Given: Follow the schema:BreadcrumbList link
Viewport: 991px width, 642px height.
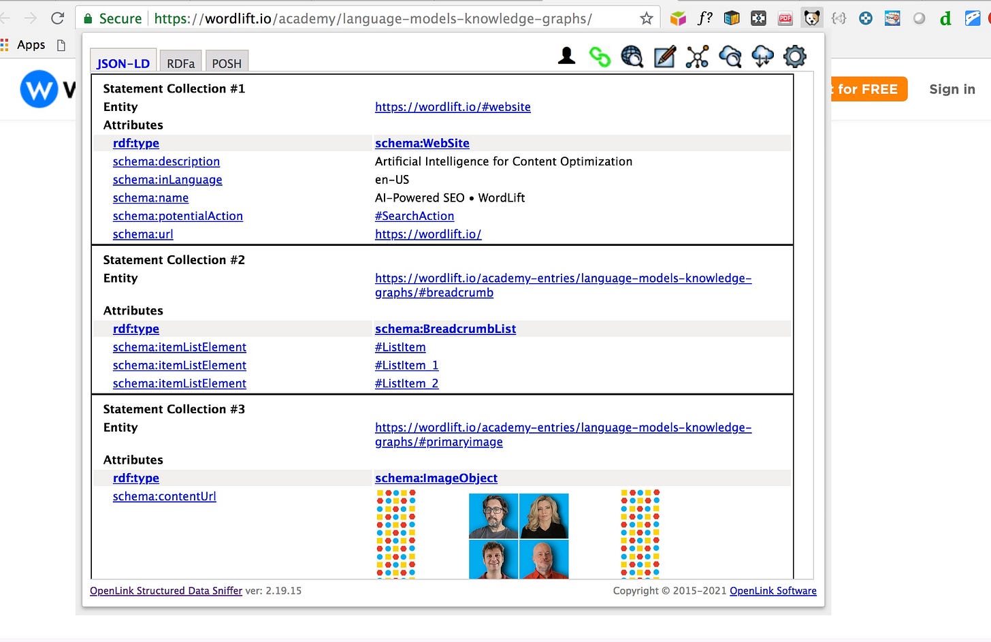Looking at the screenshot, I should [445, 329].
